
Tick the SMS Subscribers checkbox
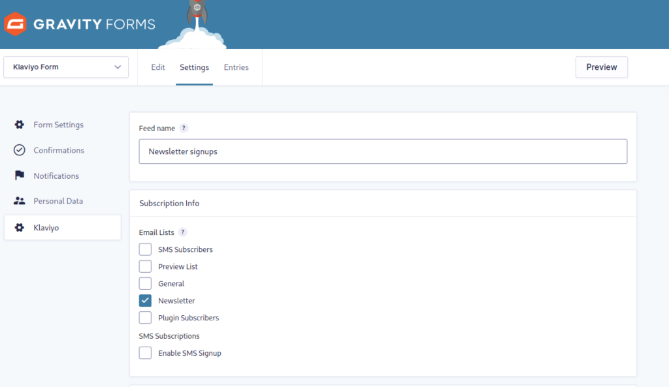pos(145,249)
